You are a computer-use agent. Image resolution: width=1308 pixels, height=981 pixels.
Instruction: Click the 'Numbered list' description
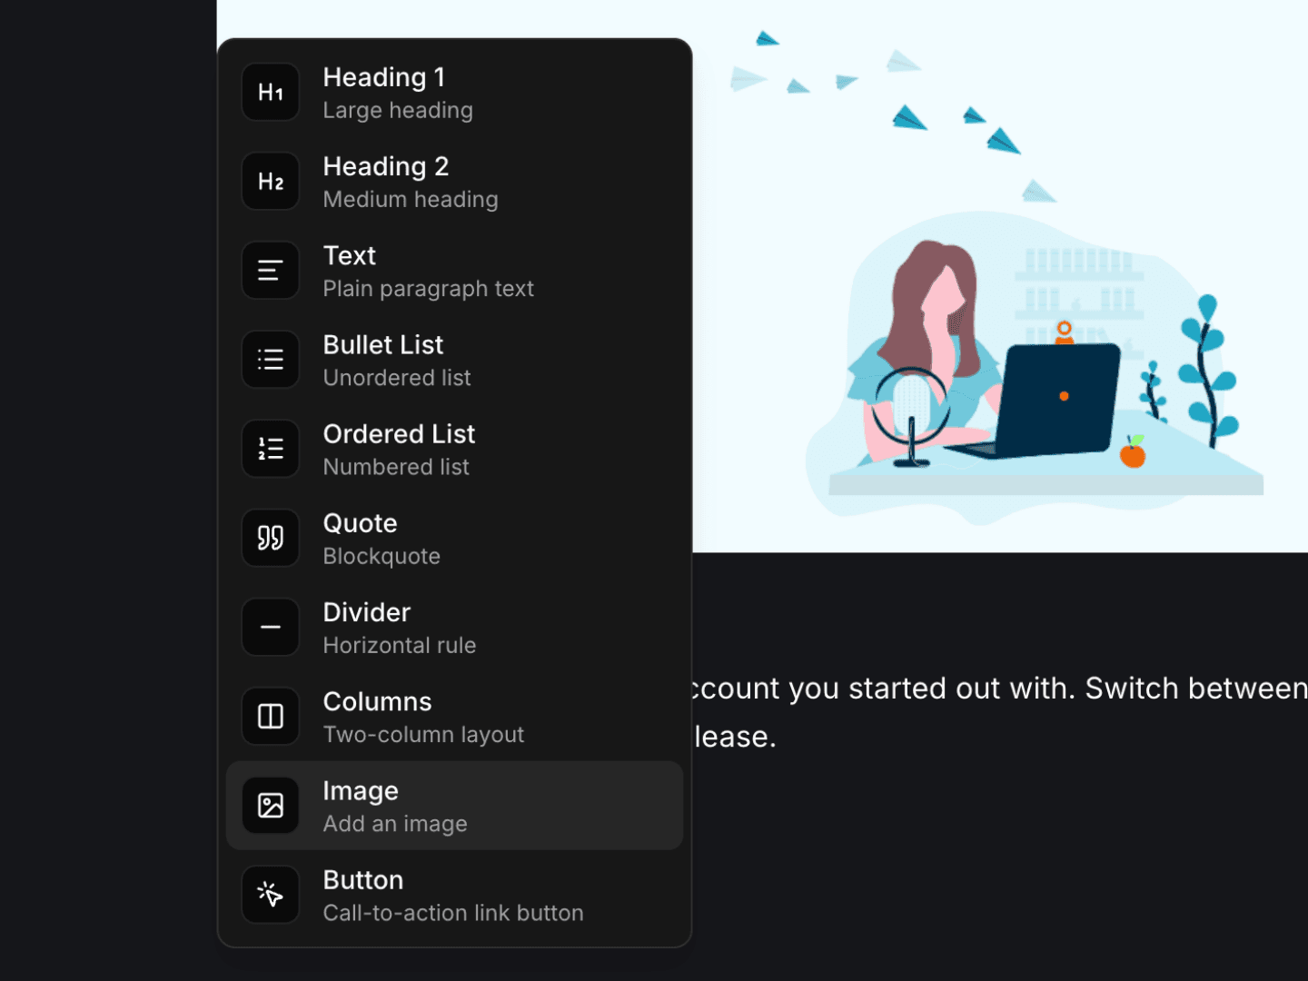(396, 467)
